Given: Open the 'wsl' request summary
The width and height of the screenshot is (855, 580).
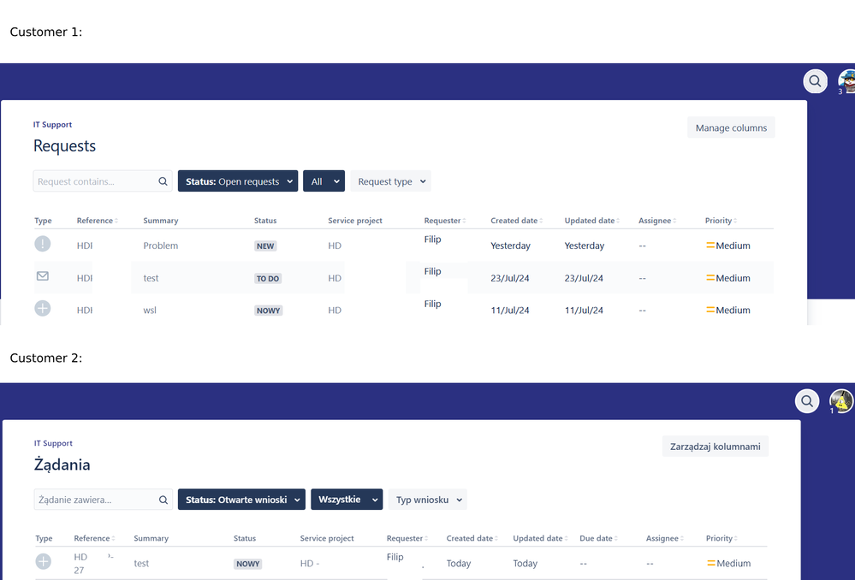Looking at the screenshot, I should (150, 311).
